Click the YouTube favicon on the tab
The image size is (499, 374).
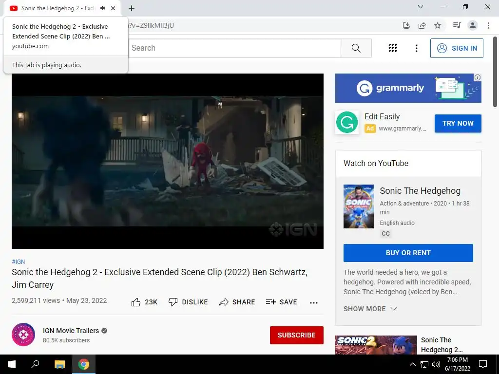13,8
